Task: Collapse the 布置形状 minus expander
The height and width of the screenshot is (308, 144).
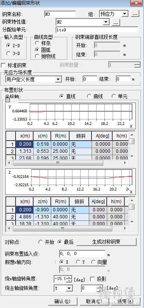Action: point(8,100)
